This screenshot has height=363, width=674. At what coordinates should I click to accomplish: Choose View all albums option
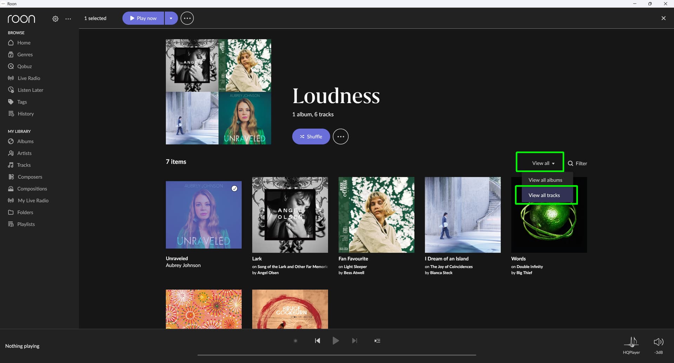(x=545, y=180)
